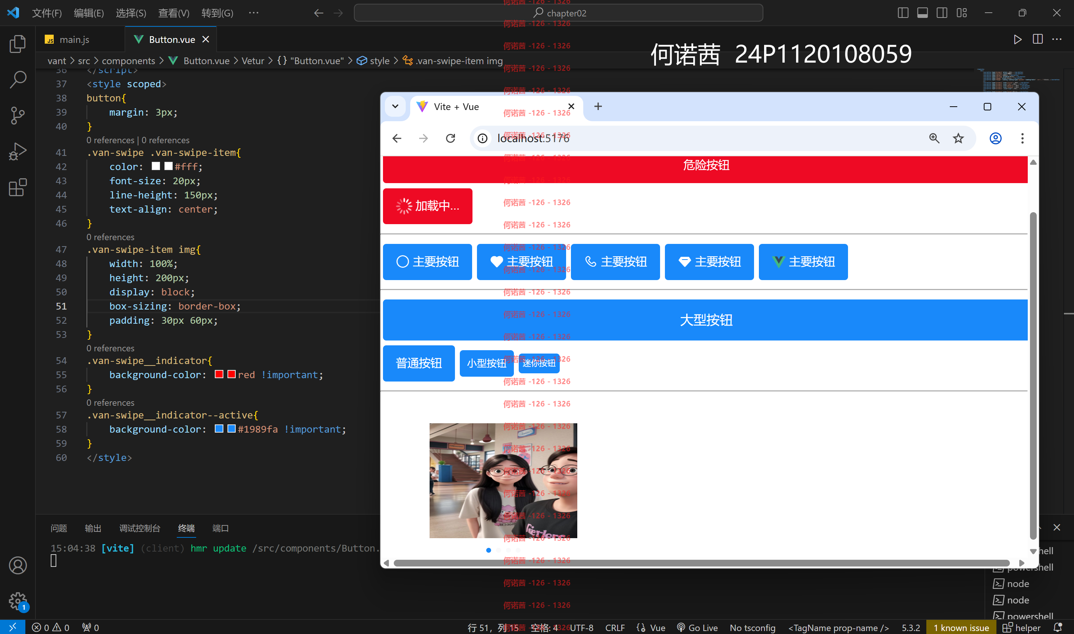Split the editor right
The width and height of the screenshot is (1074, 634).
(x=1038, y=39)
